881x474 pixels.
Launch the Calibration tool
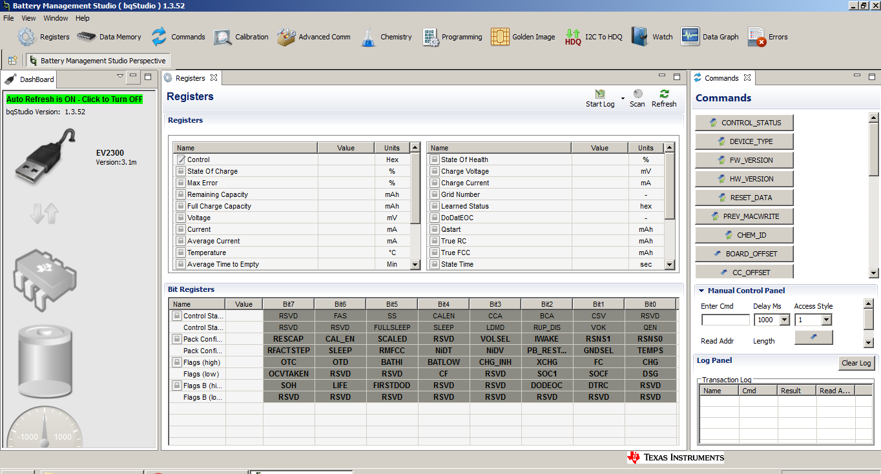tap(241, 37)
